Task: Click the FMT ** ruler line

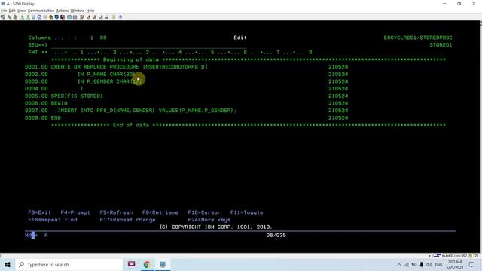Action: 170,52
